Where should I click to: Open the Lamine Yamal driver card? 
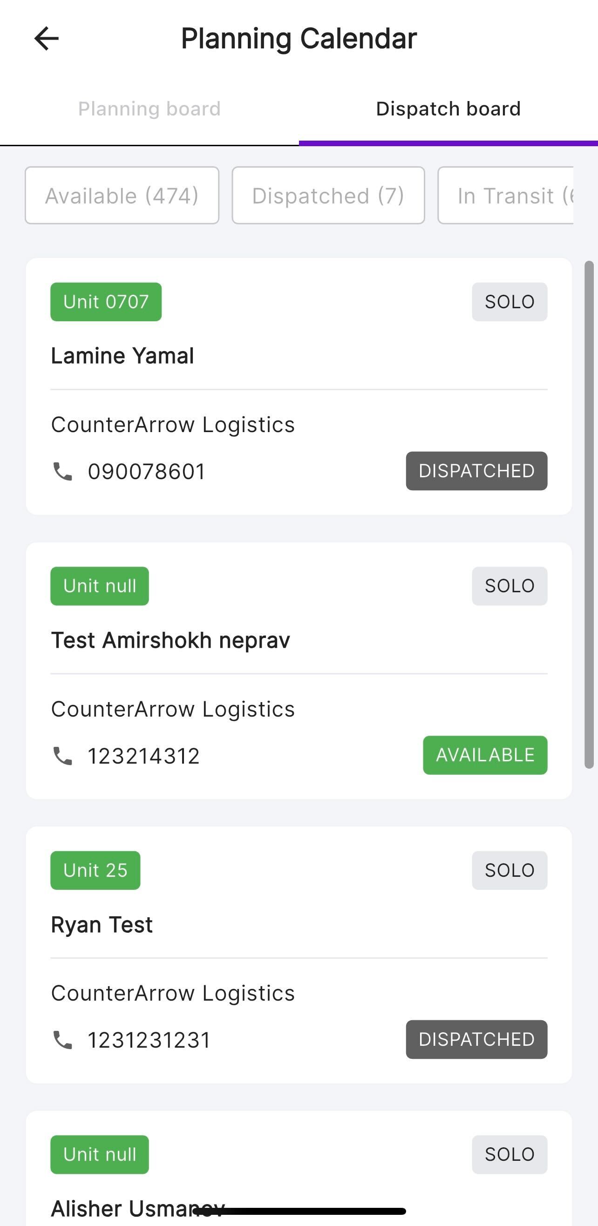[299, 386]
